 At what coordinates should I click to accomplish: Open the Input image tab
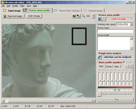click(12, 11)
